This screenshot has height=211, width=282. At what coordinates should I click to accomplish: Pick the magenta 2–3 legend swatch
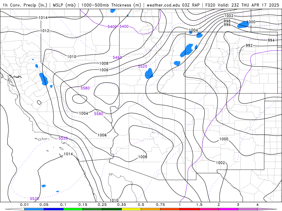point(228,209)
